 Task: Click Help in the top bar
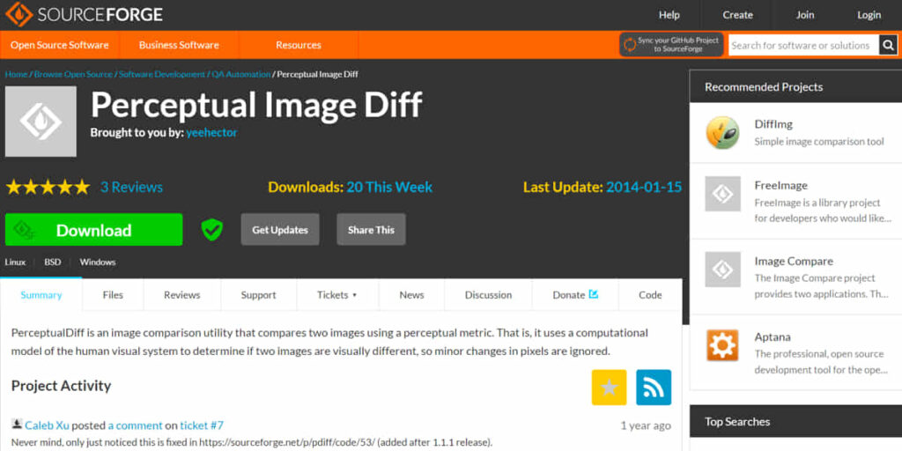(x=669, y=15)
